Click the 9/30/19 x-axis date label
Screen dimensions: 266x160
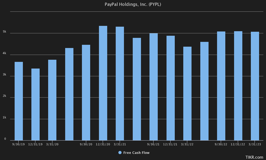[x=19, y=144]
